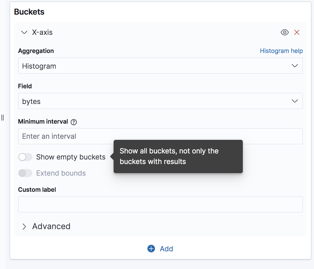This screenshot has height=269, width=314.
Task: Toggle X-axis visibility eye icon
Action: pos(284,32)
